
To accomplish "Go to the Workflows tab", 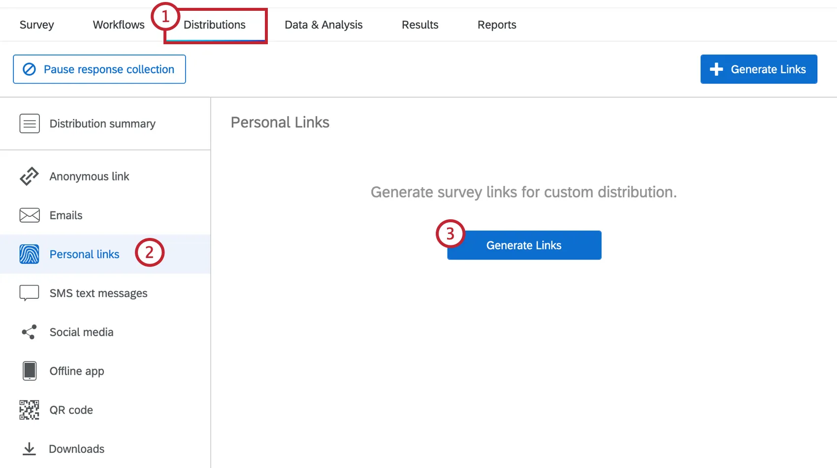I will pos(118,25).
